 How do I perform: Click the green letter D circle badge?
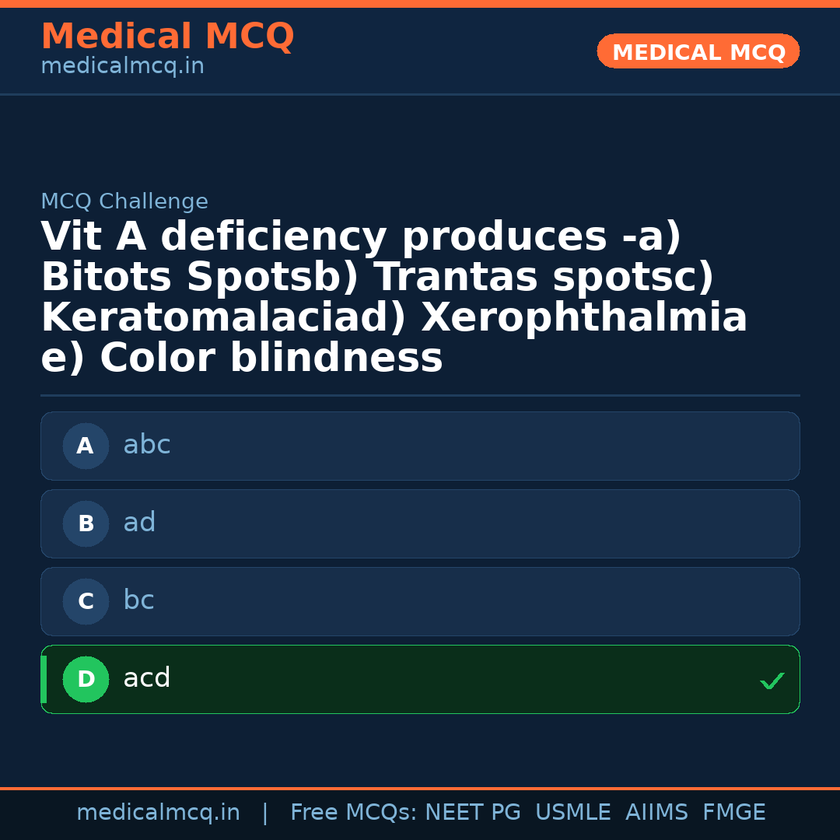pos(86,680)
